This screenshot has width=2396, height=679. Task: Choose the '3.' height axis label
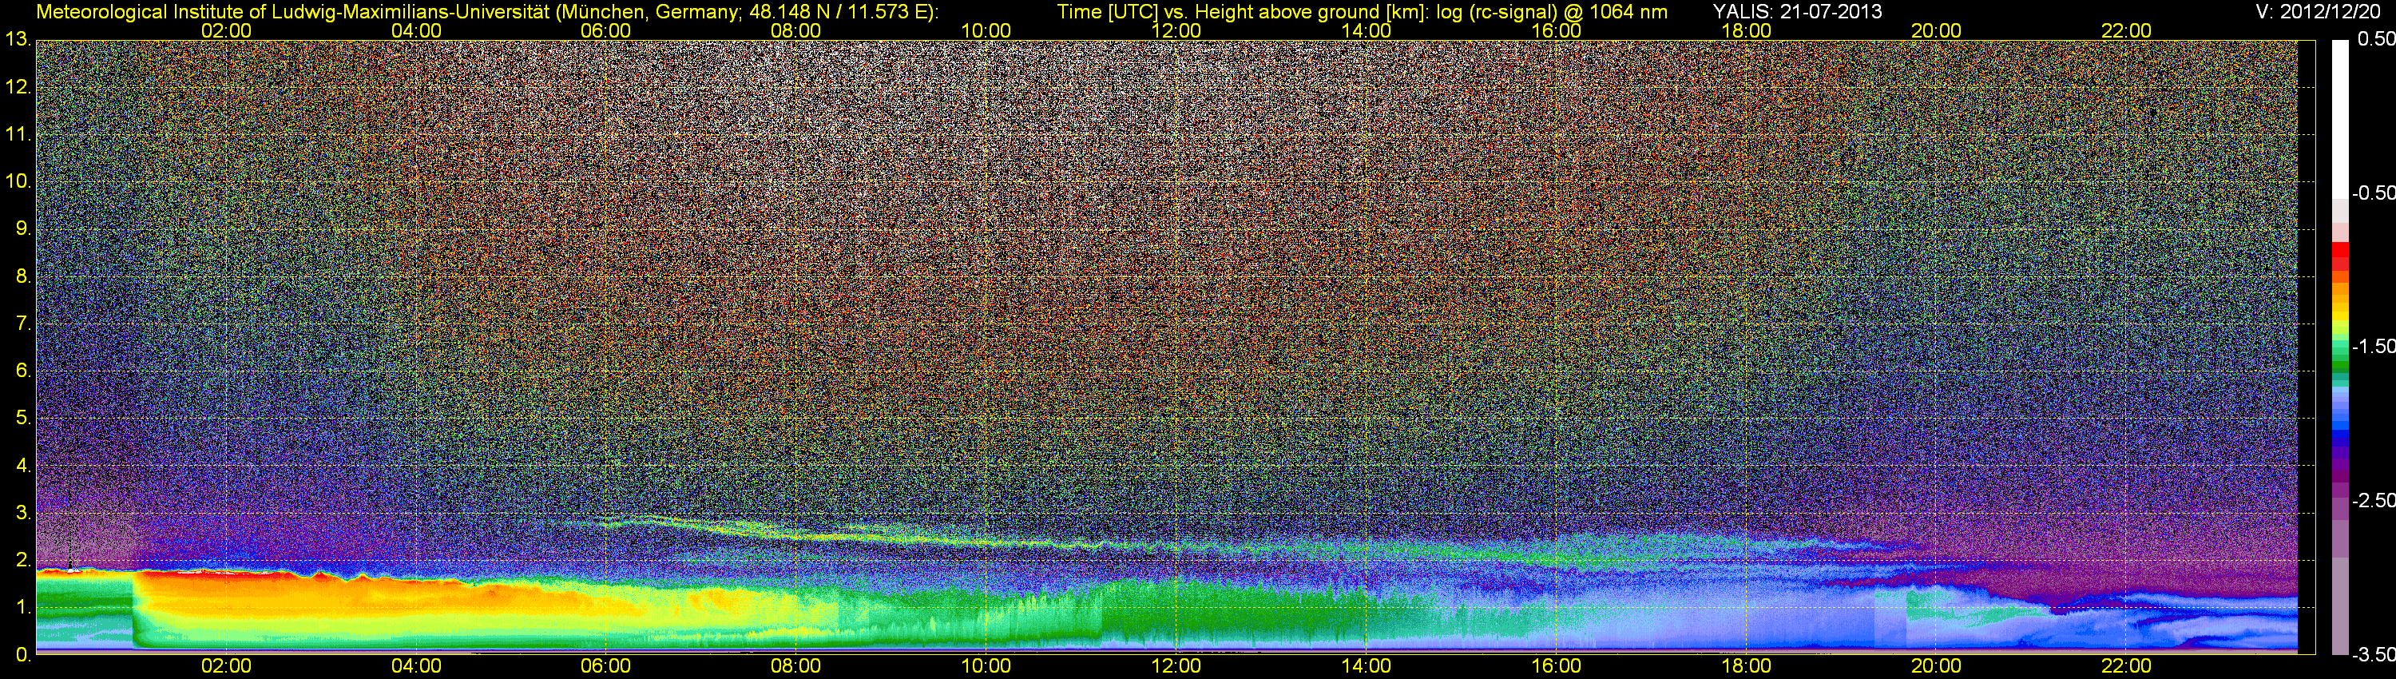tap(23, 513)
